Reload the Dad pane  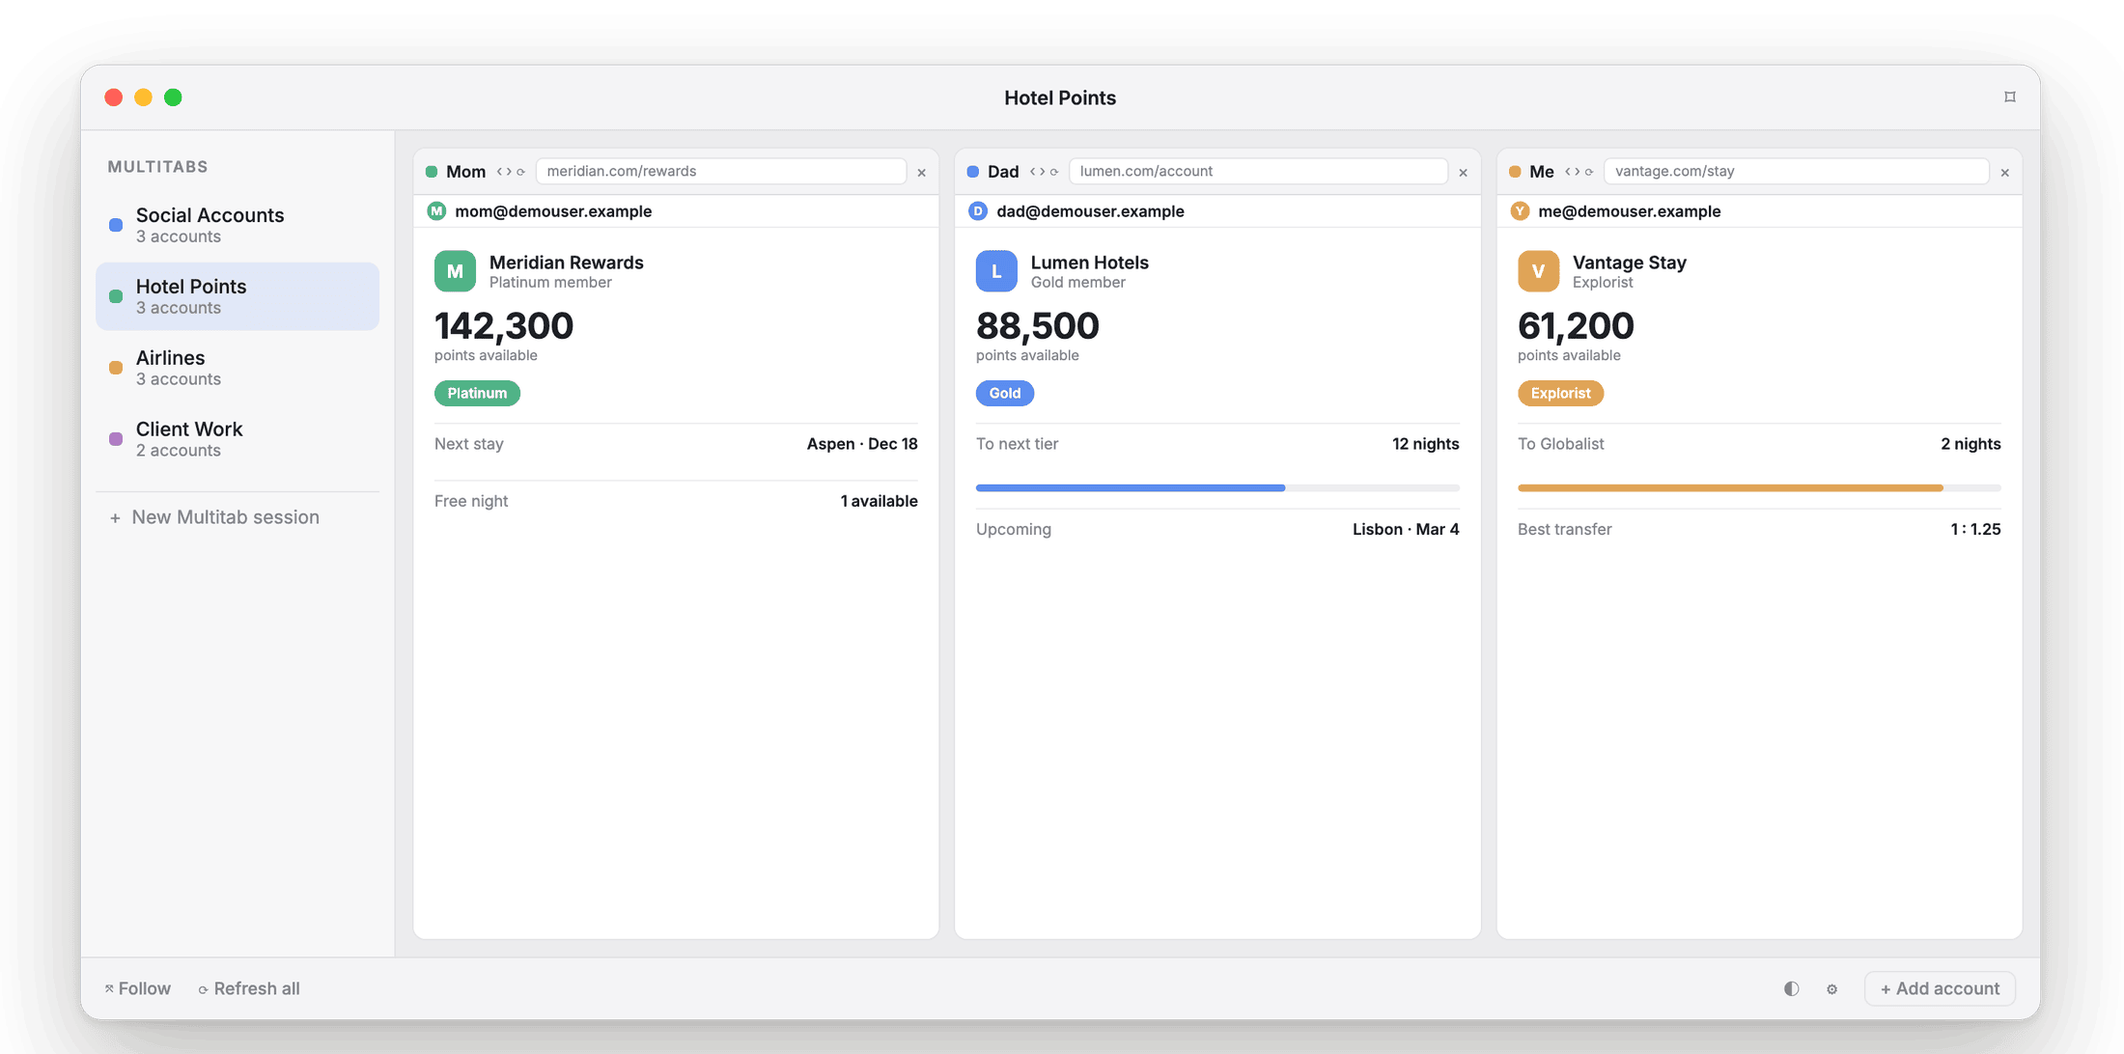[x=1053, y=172]
